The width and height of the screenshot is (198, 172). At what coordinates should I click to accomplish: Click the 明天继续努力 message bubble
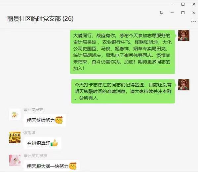[x=45, y=120]
